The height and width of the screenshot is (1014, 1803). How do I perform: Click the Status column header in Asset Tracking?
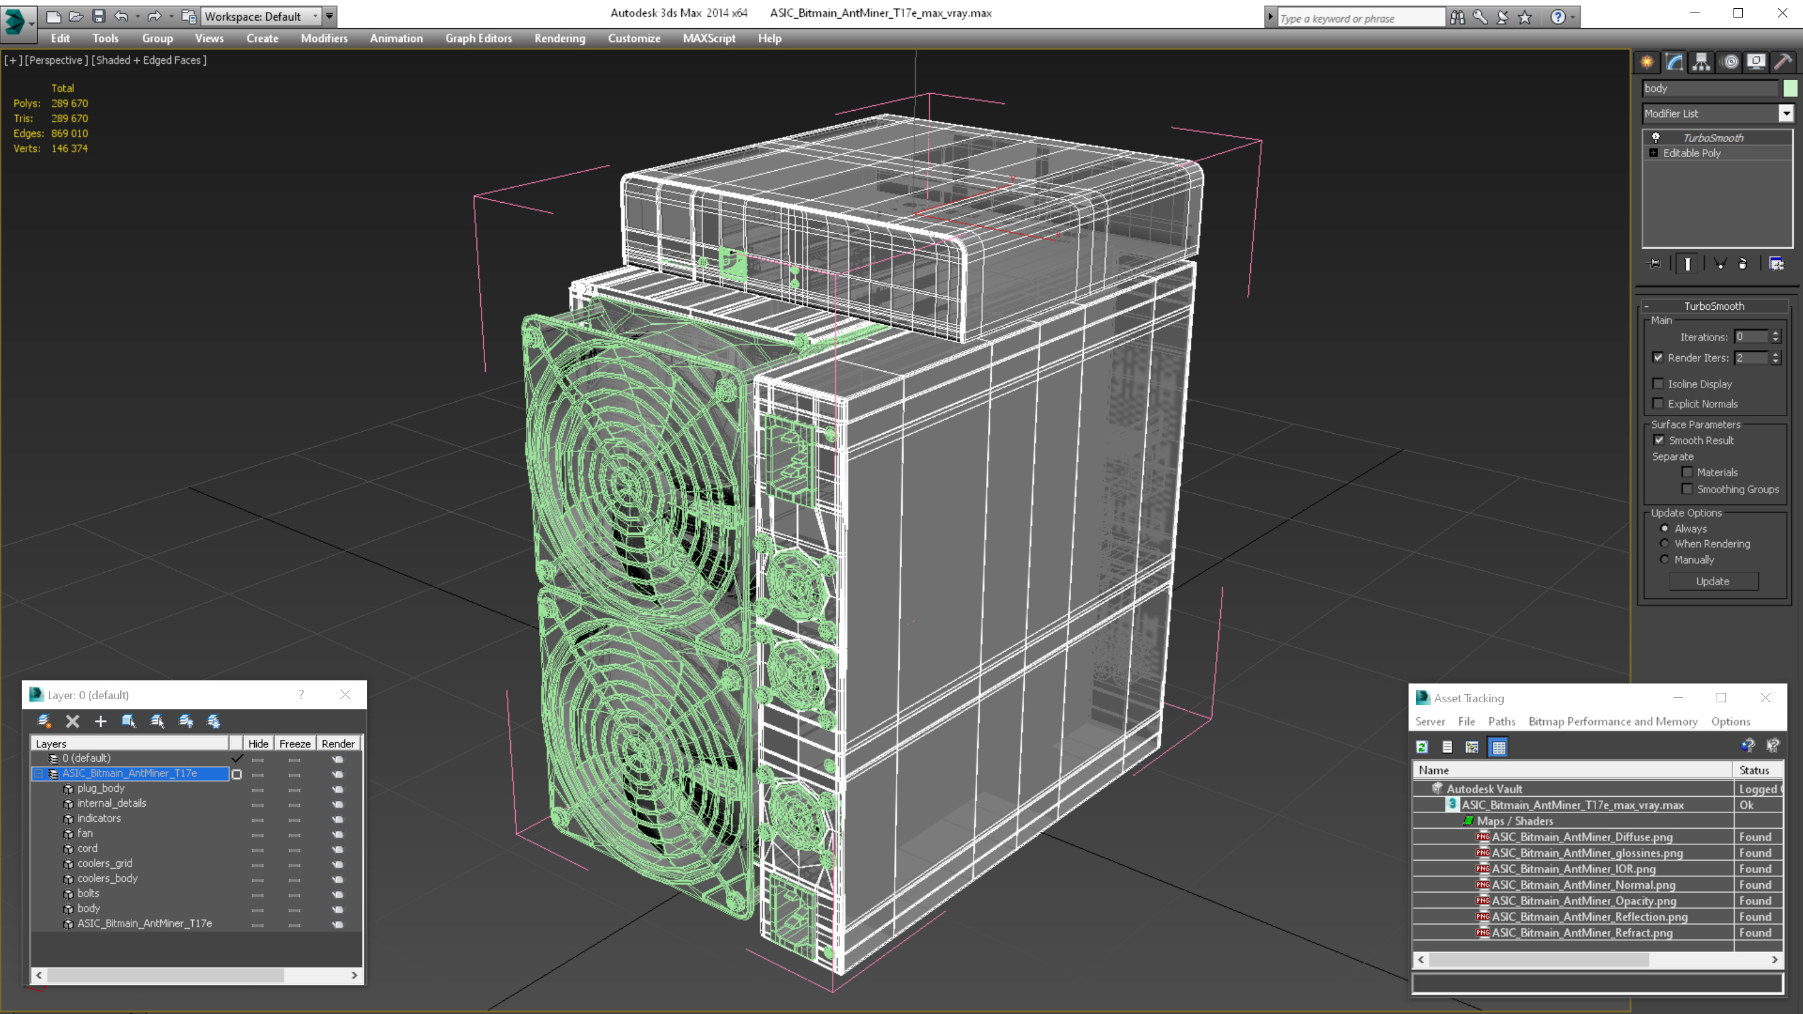coord(1758,771)
